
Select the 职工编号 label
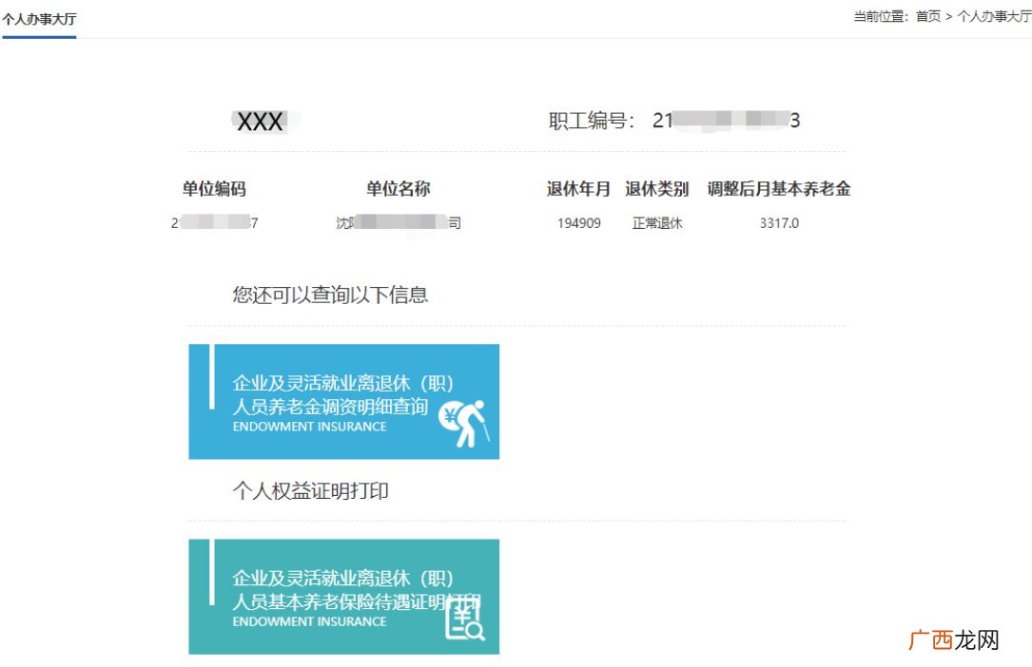pyautogui.click(x=591, y=121)
